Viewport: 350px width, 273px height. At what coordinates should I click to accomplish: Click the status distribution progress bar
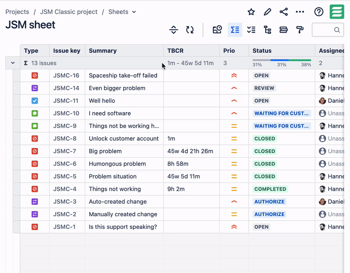282,60
